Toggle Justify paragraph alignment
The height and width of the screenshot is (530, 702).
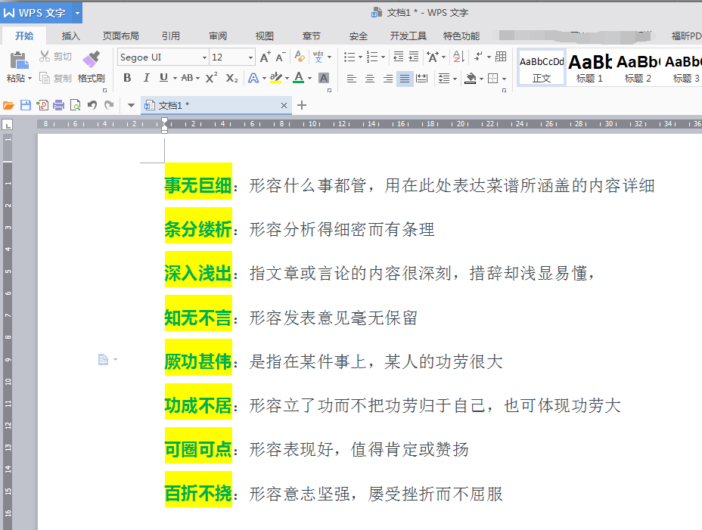pyautogui.click(x=405, y=78)
